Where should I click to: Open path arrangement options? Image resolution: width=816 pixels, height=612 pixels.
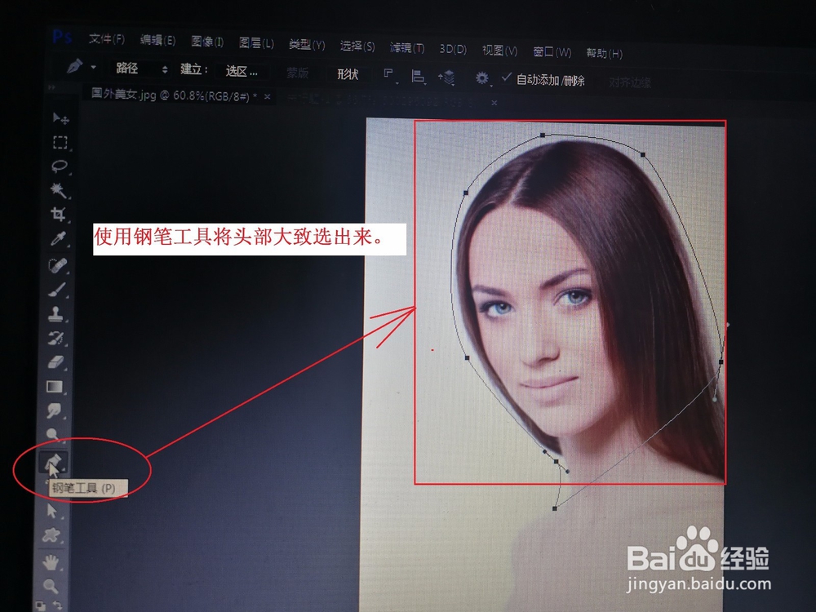pos(446,78)
